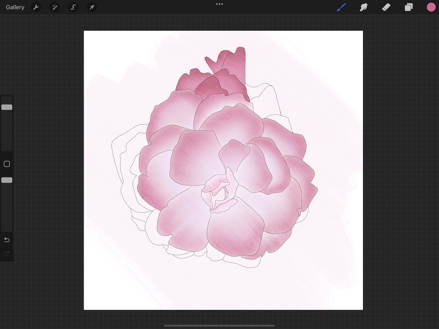Tap the sidebar modify square button

pyautogui.click(x=6, y=164)
